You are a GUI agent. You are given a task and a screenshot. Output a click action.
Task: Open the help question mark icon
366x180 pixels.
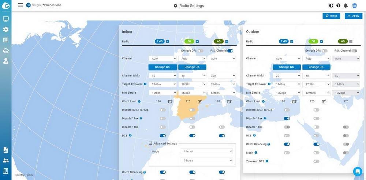(338, 5)
